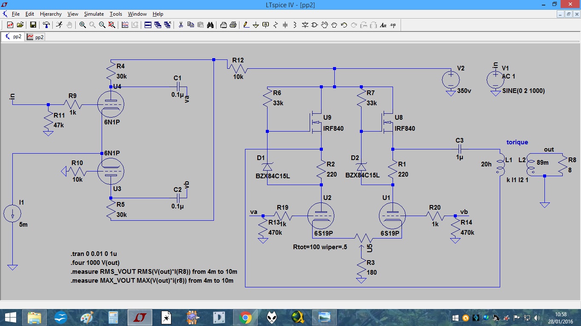Place a Resistor from the toolbar
The image size is (581, 326).
tap(276, 25)
